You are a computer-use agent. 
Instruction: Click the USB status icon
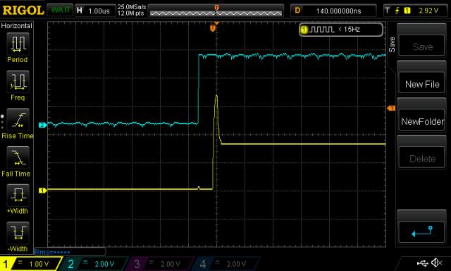[422, 263]
